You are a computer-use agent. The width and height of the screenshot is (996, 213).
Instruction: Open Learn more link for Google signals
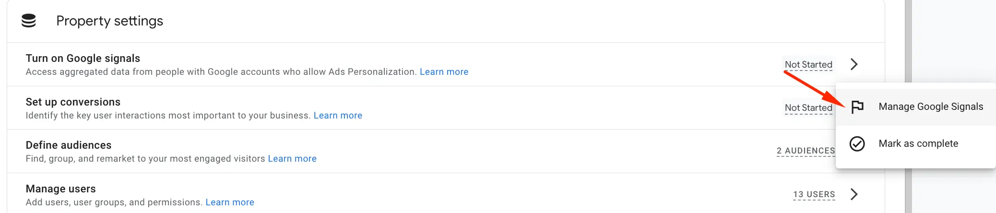pos(444,72)
